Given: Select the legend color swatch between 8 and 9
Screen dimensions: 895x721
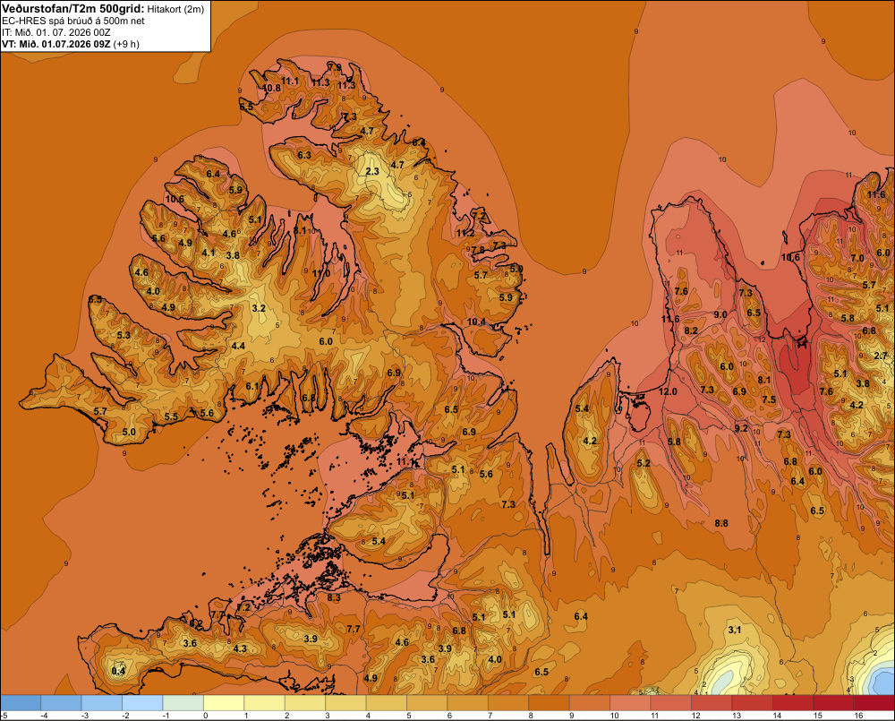Looking at the screenshot, I should tap(550, 702).
